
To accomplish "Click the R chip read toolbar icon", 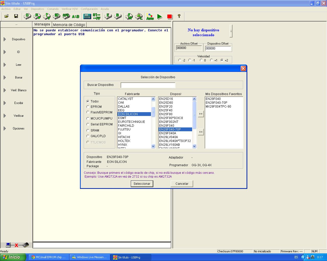I will tap(37, 16).
